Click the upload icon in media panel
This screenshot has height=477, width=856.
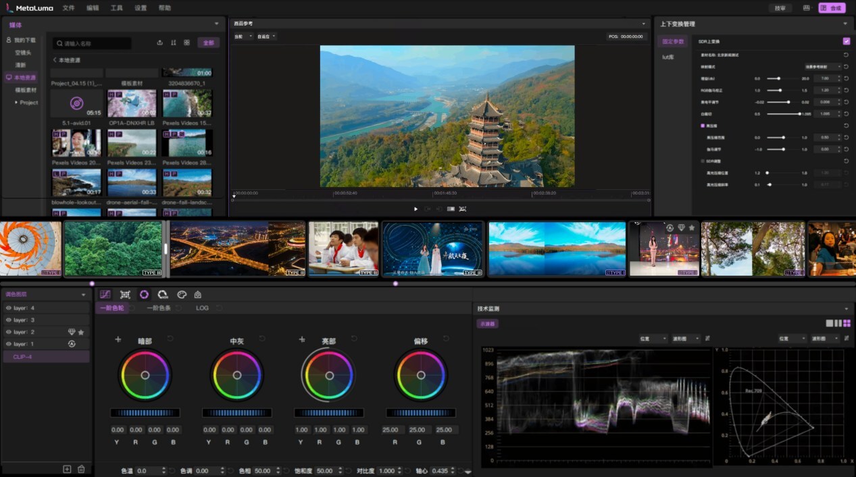[159, 43]
